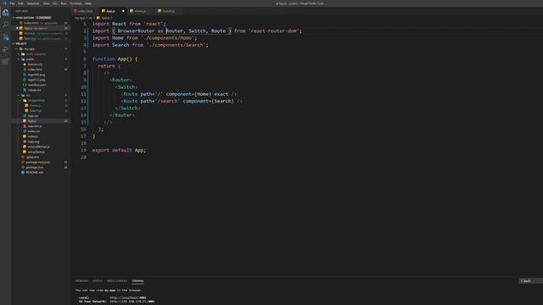543x305 pixels.
Task: Switch to the Terminal panel tab
Action: point(137,281)
